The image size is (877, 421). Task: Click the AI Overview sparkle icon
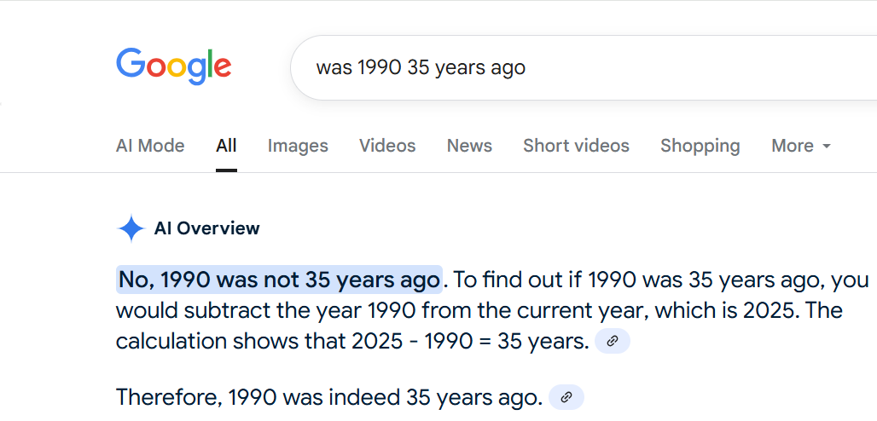(x=131, y=228)
